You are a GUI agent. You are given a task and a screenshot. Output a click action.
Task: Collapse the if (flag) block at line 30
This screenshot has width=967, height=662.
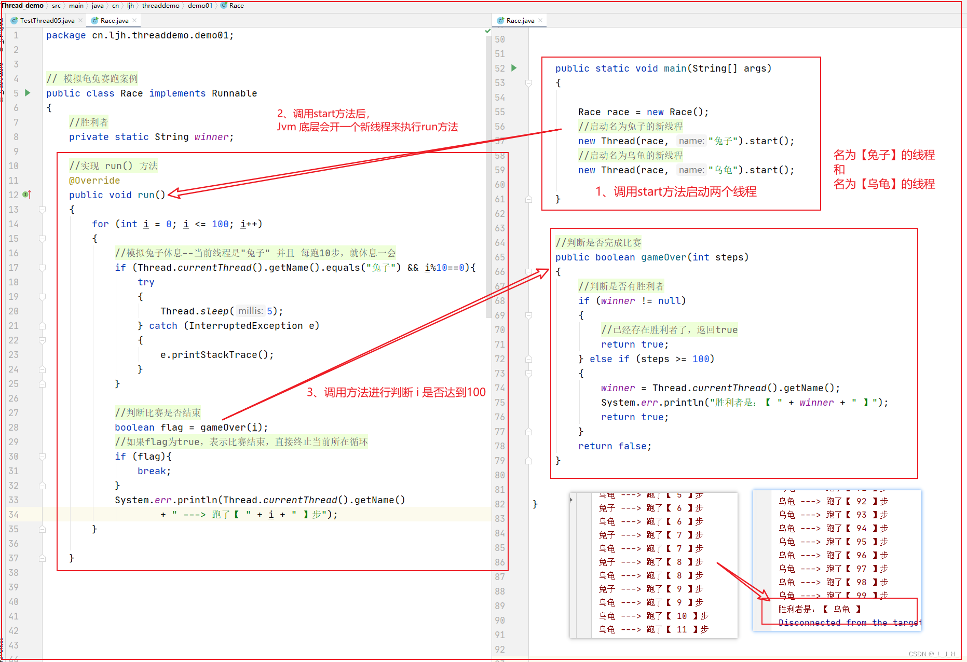(43, 457)
